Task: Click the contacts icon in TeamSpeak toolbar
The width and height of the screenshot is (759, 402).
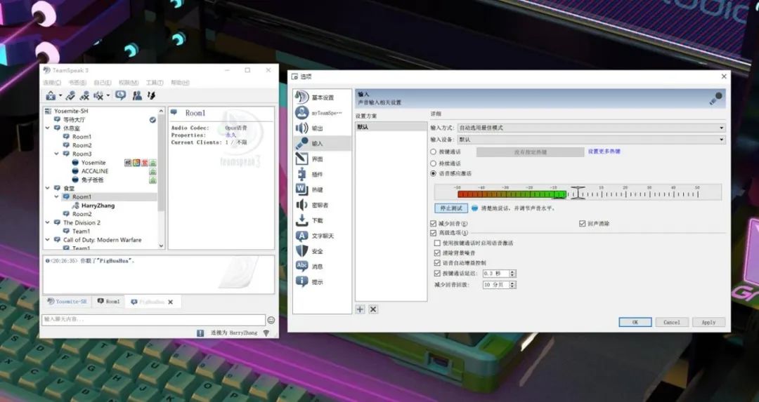Action: (137, 95)
